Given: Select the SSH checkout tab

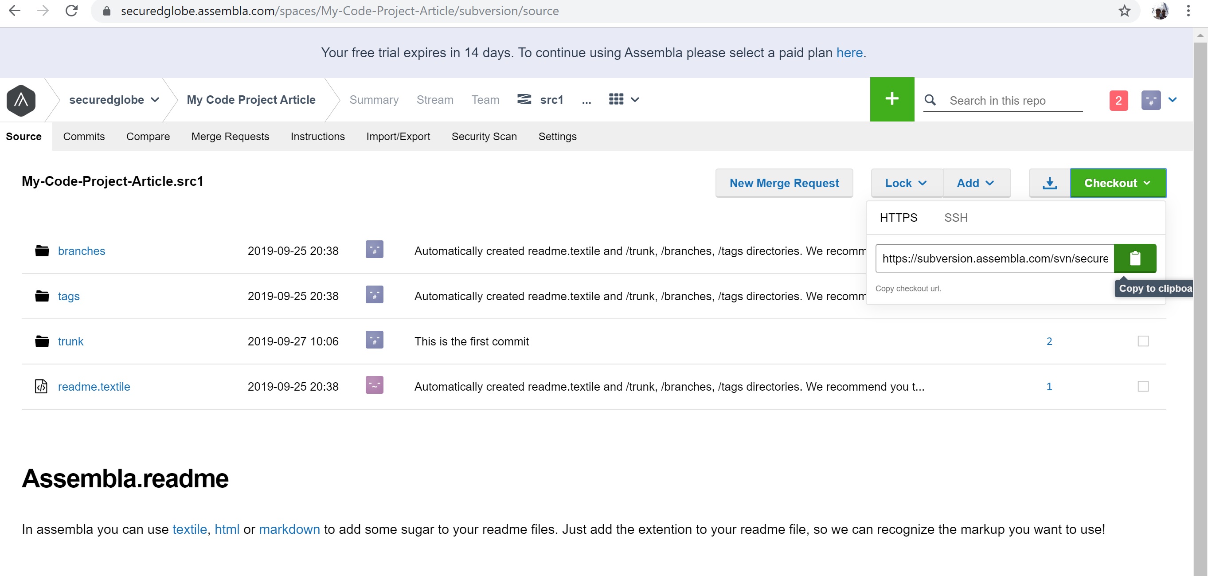Looking at the screenshot, I should [x=956, y=218].
